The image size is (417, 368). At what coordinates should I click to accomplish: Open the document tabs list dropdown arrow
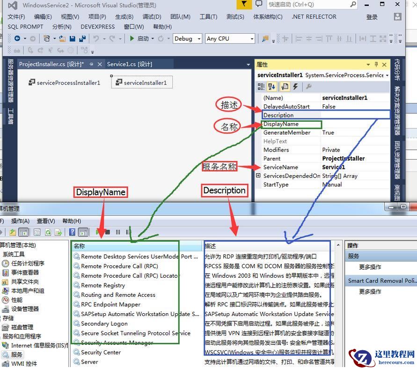click(x=248, y=65)
